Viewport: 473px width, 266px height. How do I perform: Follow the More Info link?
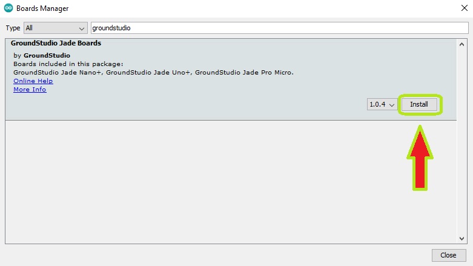pos(30,90)
